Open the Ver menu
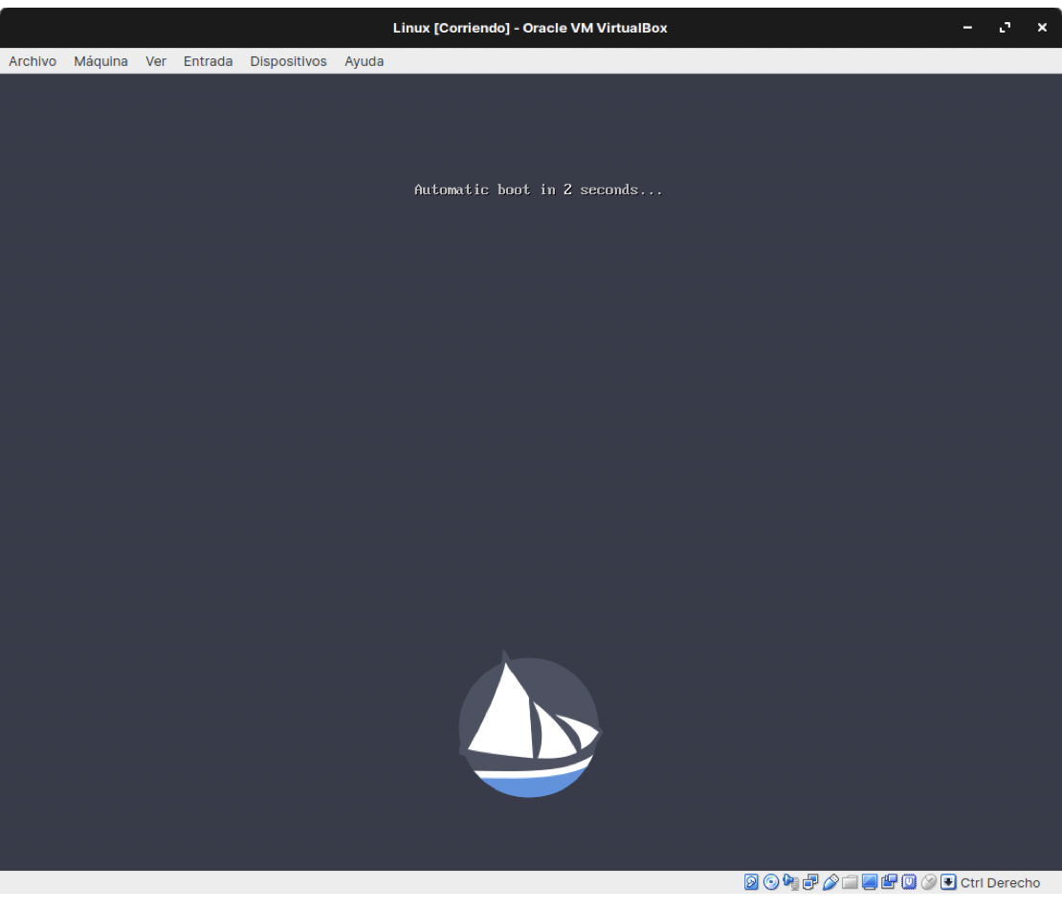Screen dimensions: 1062x909 [156, 61]
